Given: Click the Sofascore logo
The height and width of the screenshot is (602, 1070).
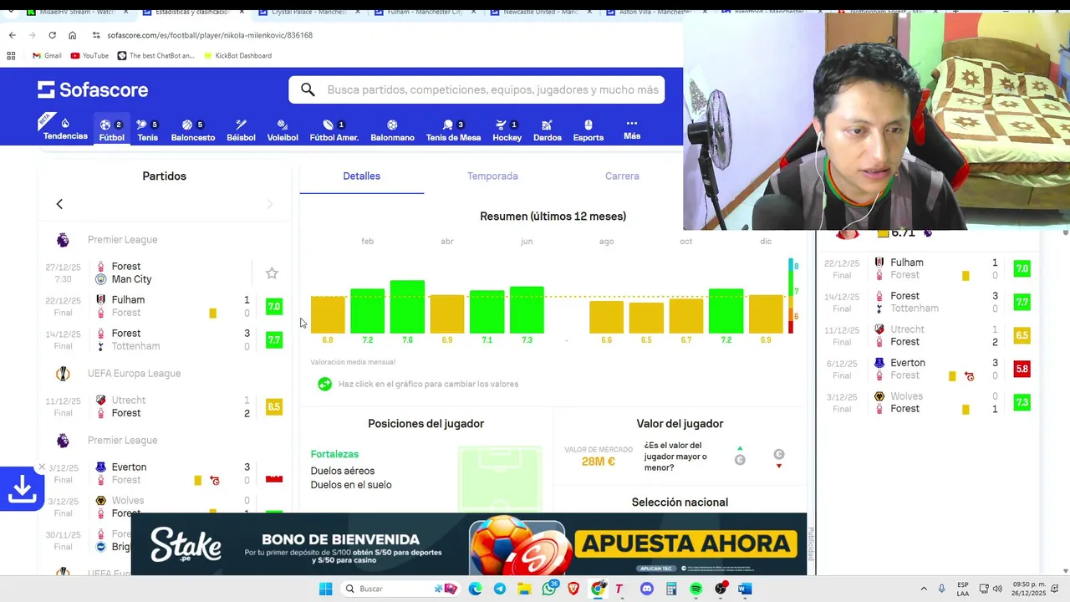Looking at the screenshot, I should [x=93, y=89].
